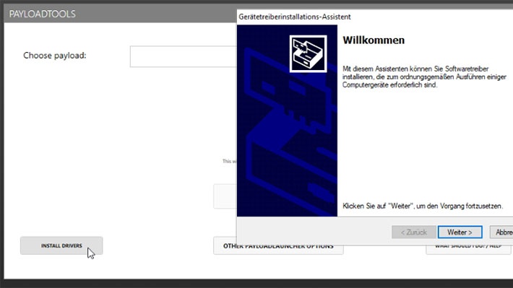The height and width of the screenshot is (288, 513).
Task: Click the 'Klicken Sie auf Weiter' instruction text
Action: click(x=423, y=206)
